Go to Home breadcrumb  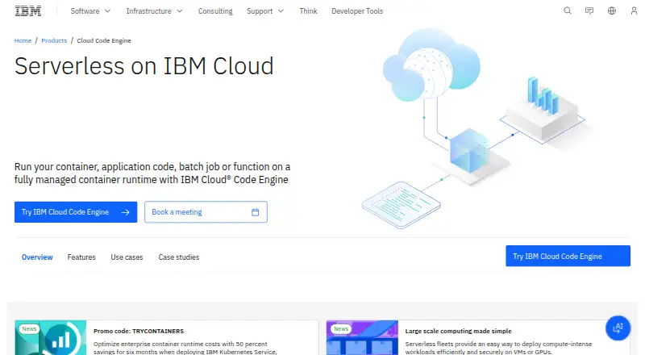(x=23, y=40)
